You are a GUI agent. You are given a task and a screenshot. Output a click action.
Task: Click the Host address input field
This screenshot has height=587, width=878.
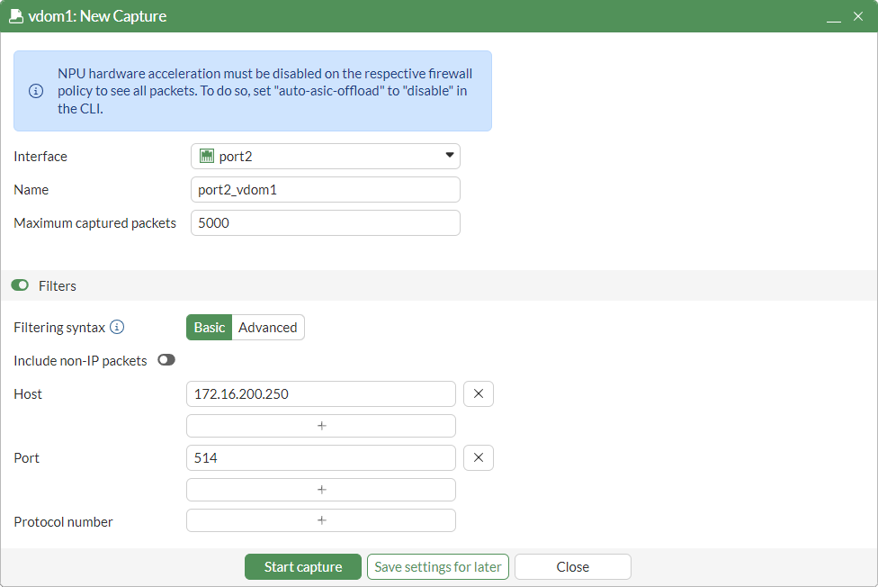pyautogui.click(x=320, y=393)
